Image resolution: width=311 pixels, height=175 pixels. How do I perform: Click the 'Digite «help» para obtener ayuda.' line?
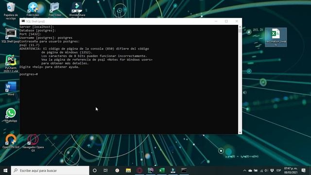tap(50, 67)
